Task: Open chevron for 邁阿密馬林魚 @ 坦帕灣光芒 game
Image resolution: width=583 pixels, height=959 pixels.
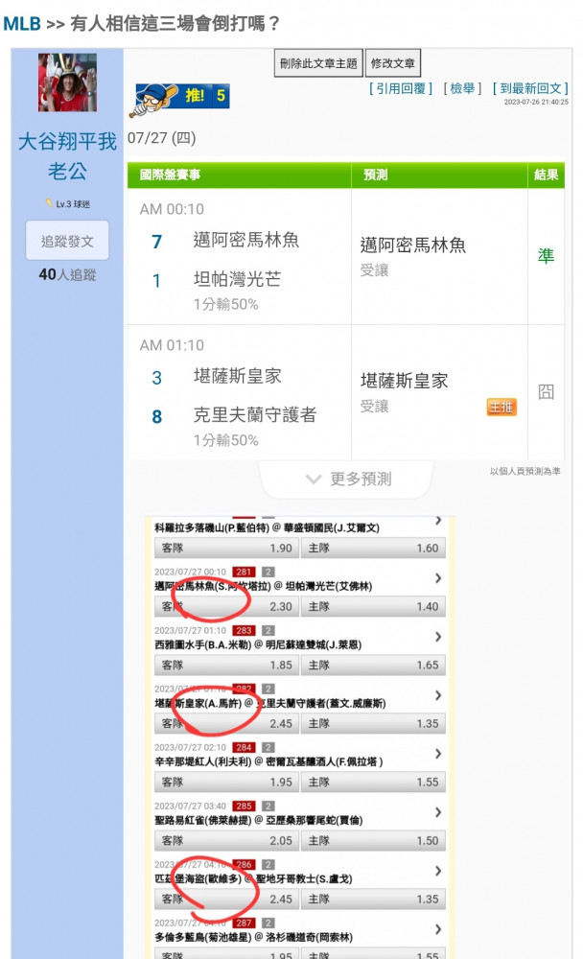Action: tap(438, 578)
